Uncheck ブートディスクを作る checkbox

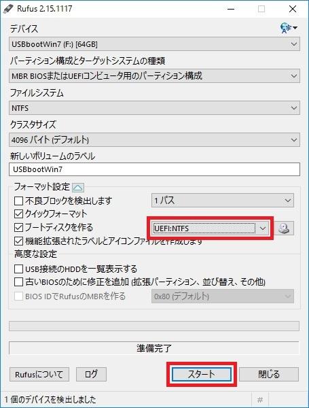point(18,227)
